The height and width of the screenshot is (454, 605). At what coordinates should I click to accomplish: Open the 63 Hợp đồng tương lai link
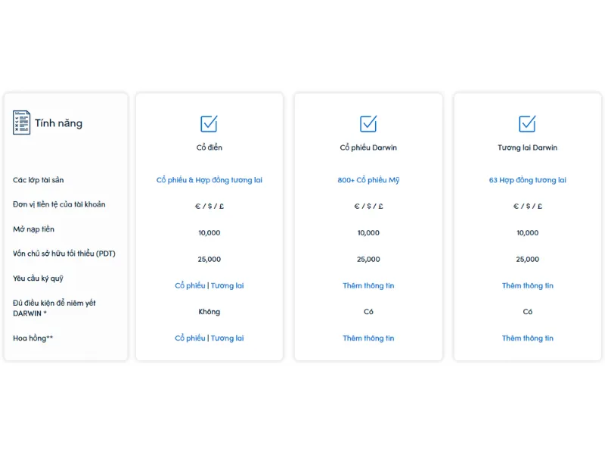click(527, 180)
